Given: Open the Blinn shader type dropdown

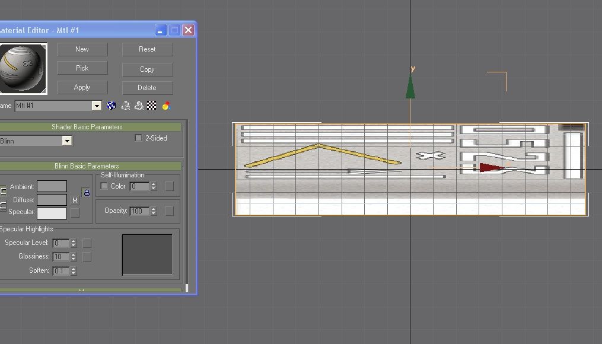Looking at the screenshot, I should 67,141.
